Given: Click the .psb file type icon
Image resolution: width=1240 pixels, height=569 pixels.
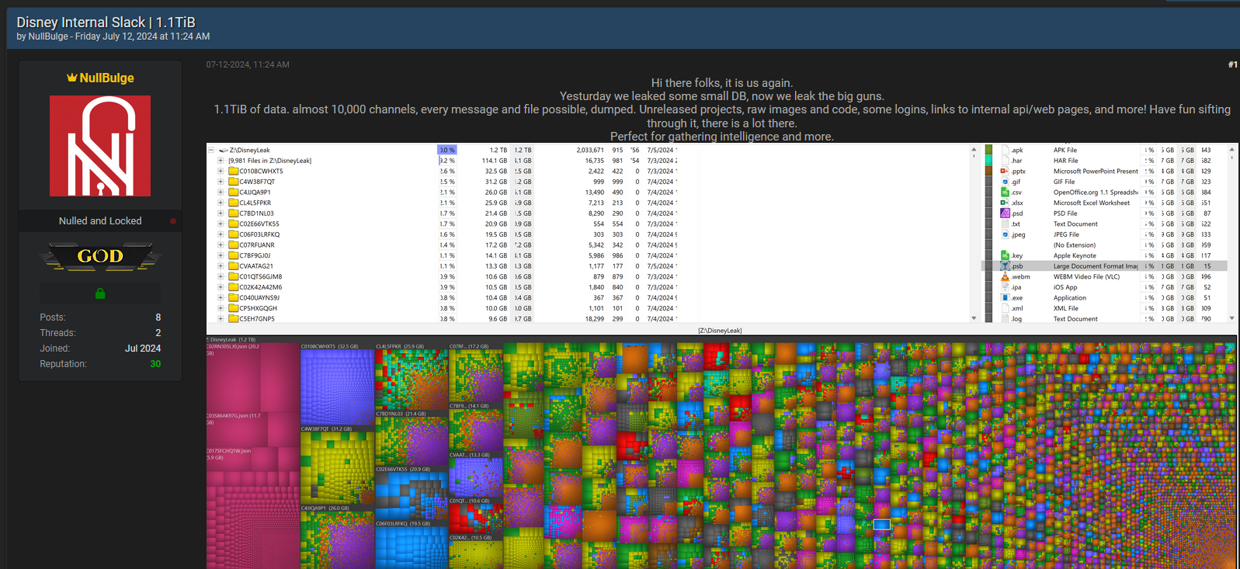Looking at the screenshot, I should [1005, 265].
